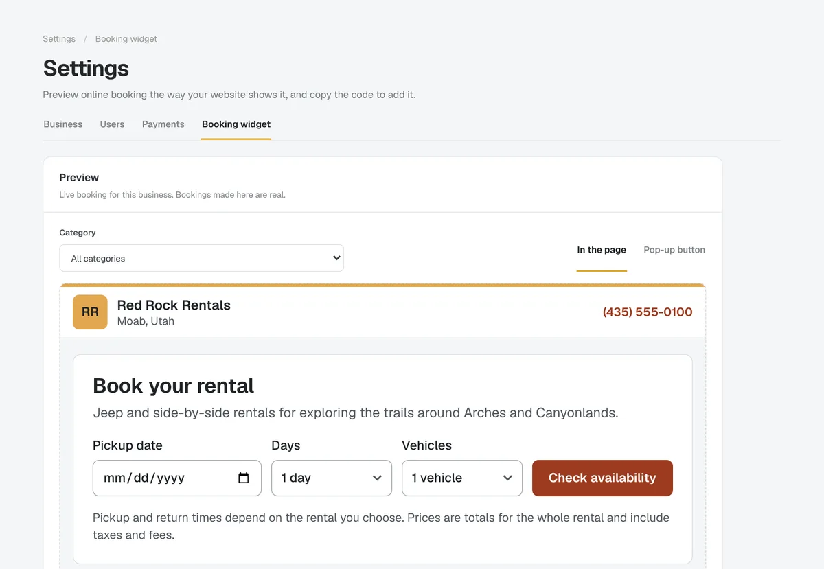Click the Red Rock Rentals business name

174,305
